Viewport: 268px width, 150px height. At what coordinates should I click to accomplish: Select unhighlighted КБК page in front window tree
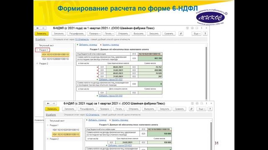click(66, 130)
